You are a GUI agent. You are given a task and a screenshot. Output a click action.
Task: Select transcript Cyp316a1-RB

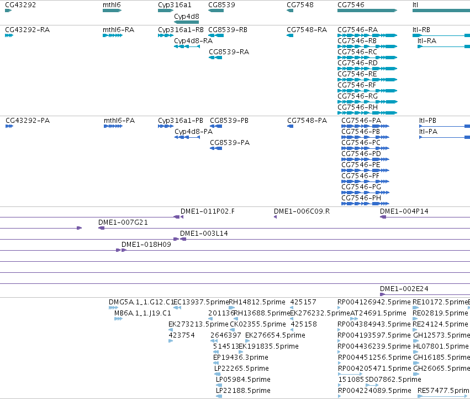click(166, 35)
